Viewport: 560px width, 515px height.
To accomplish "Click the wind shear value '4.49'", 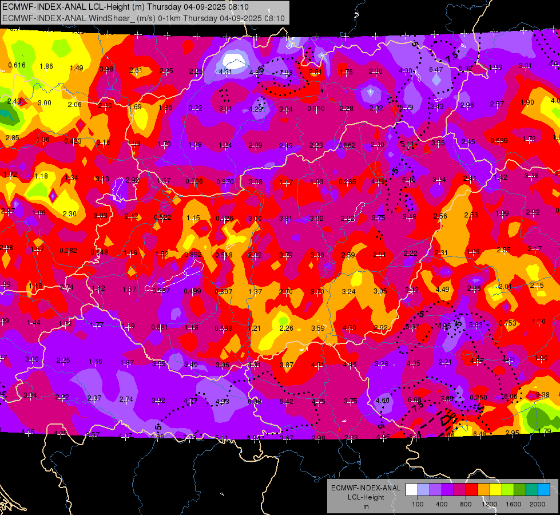I will (x=443, y=290).
